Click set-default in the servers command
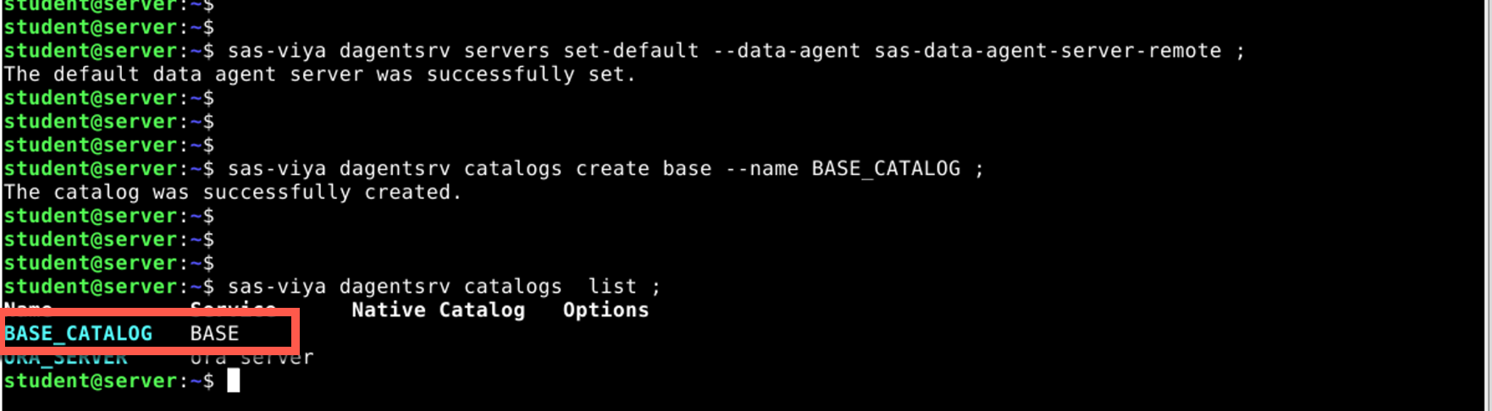1492x411 pixels. tap(631, 51)
